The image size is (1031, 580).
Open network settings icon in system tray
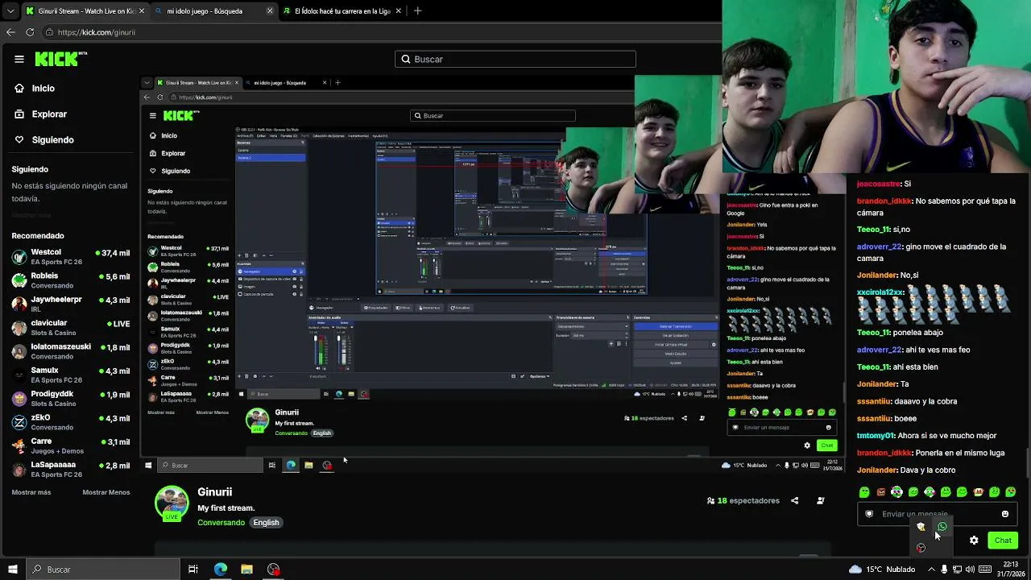point(958,570)
